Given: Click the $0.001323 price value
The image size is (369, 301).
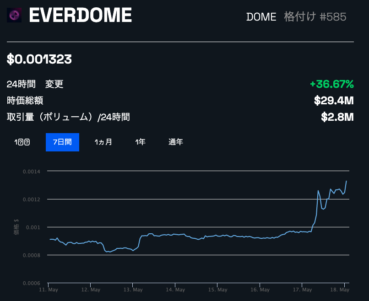Looking at the screenshot, I should (x=39, y=59).
